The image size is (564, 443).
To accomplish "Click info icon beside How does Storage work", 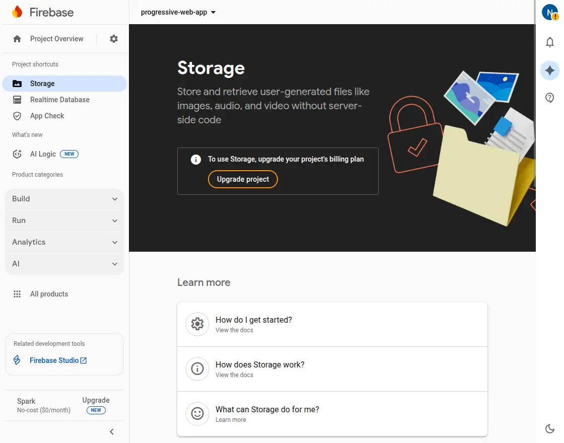I will pos(197,368).
